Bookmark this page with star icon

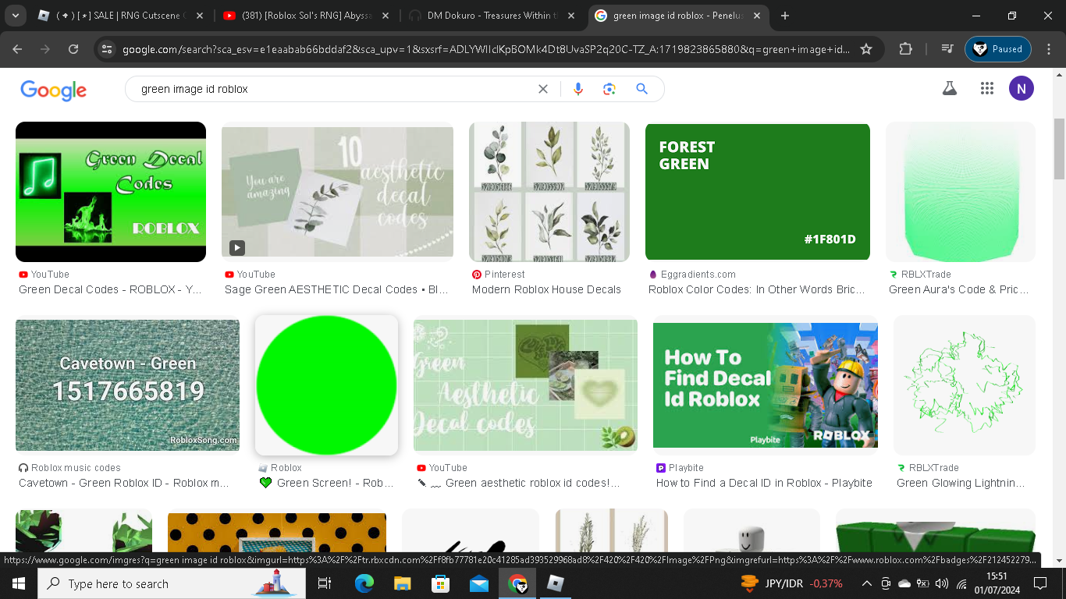point(866,49)
